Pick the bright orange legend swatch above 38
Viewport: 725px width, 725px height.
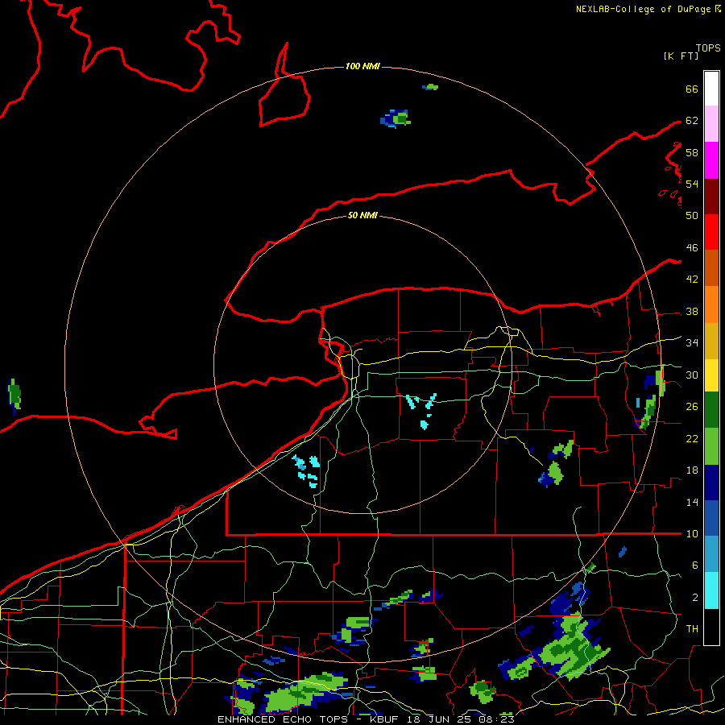pos(711,304)
